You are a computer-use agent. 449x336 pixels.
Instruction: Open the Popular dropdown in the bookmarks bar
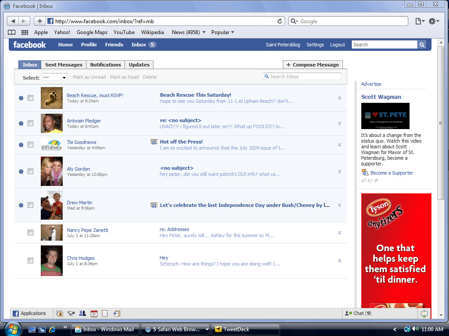pos(222,32)
